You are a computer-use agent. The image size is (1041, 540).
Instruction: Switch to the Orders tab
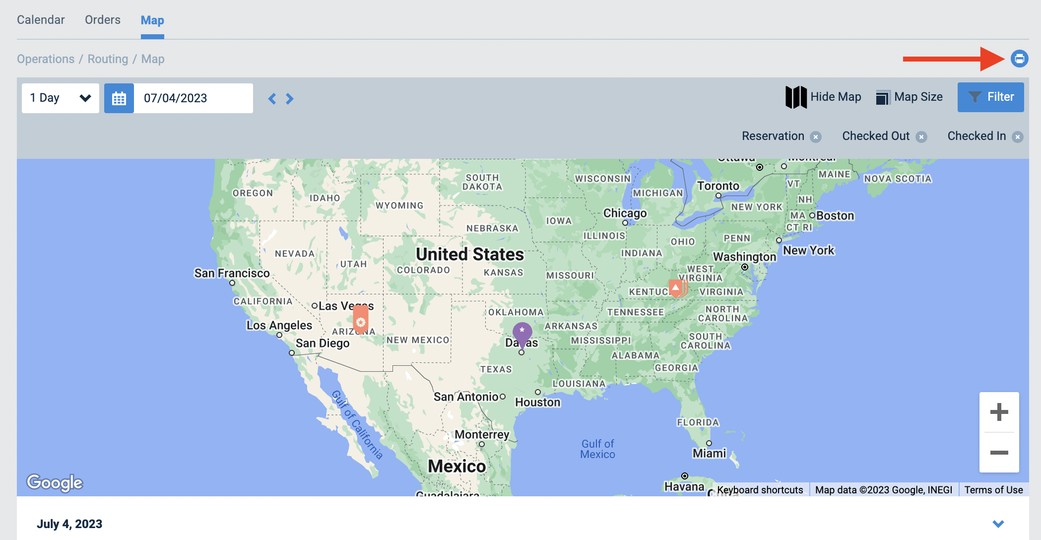point(102,20)
